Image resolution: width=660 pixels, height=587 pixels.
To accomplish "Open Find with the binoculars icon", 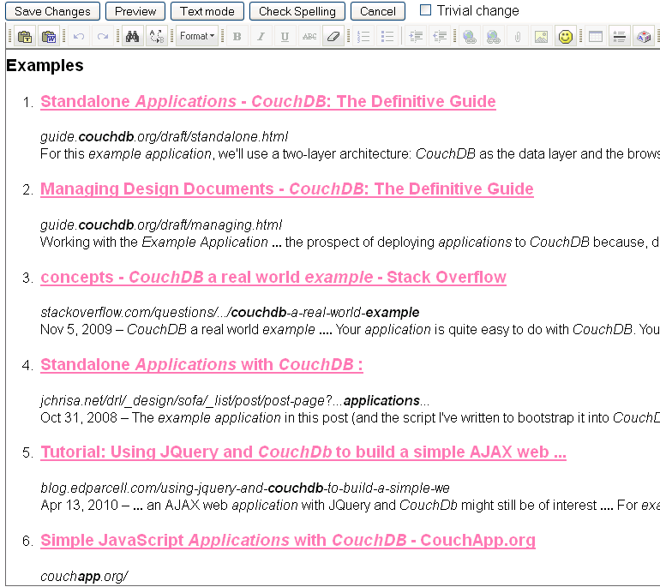I will (132, 37).
